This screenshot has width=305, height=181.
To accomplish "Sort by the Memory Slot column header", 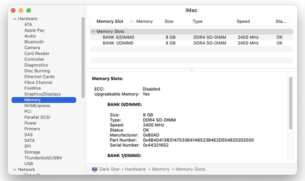I will [110, 21].
